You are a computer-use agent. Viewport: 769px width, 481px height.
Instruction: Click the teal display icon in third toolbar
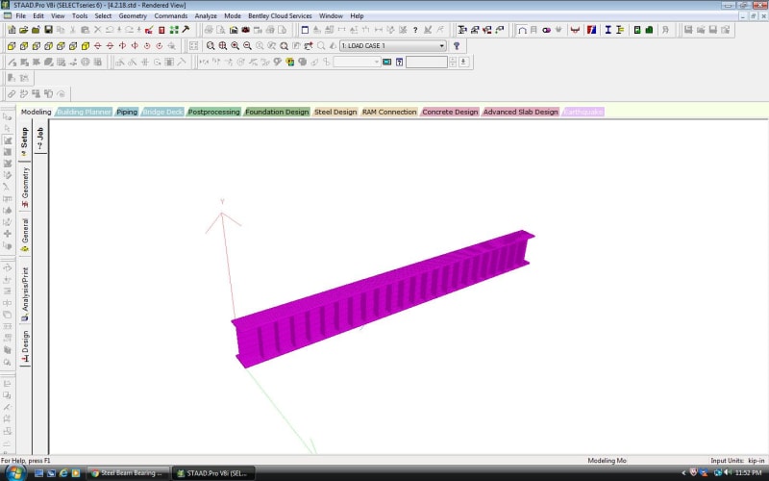point(387,62)
